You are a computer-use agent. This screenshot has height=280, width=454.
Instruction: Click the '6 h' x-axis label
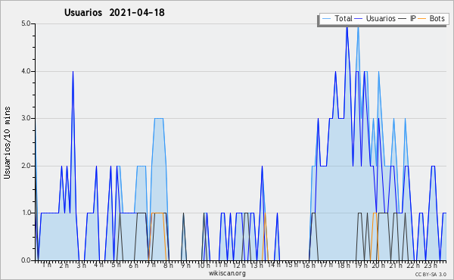(133, 265)
